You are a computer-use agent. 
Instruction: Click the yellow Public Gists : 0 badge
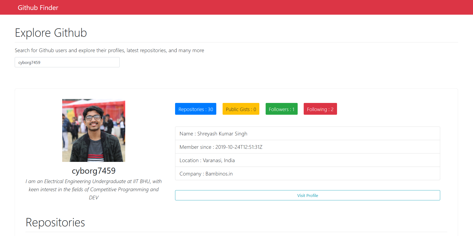[x=241, y=109]
